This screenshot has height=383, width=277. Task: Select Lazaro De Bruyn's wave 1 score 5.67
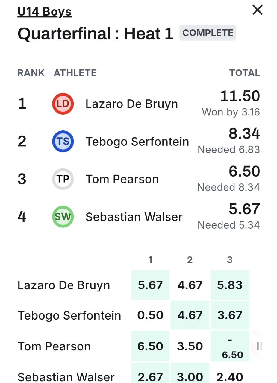(150, 285)
